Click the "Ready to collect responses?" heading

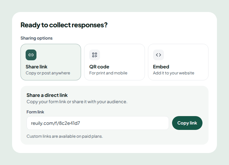[x=64, y=25]
